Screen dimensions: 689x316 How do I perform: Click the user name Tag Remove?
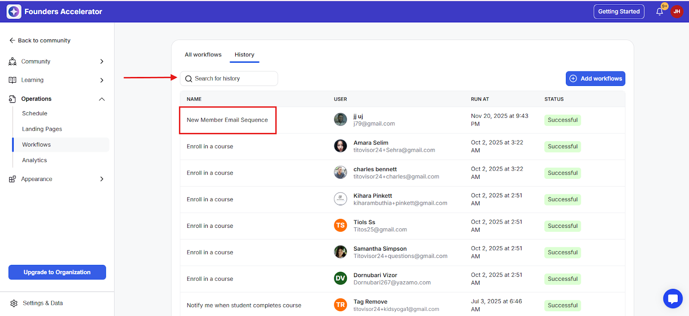(x=370, y=301)
